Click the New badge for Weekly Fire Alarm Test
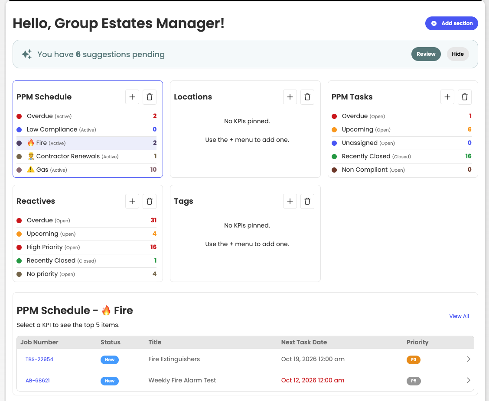The height and width of the screenshot is (401, 489). click(x=110, y=381)
